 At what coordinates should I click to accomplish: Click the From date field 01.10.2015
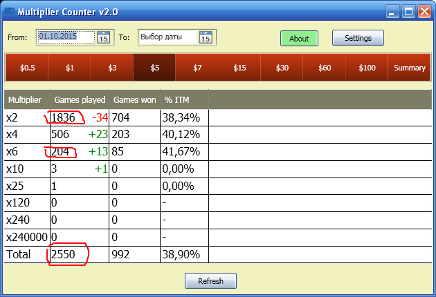[66, 37]
